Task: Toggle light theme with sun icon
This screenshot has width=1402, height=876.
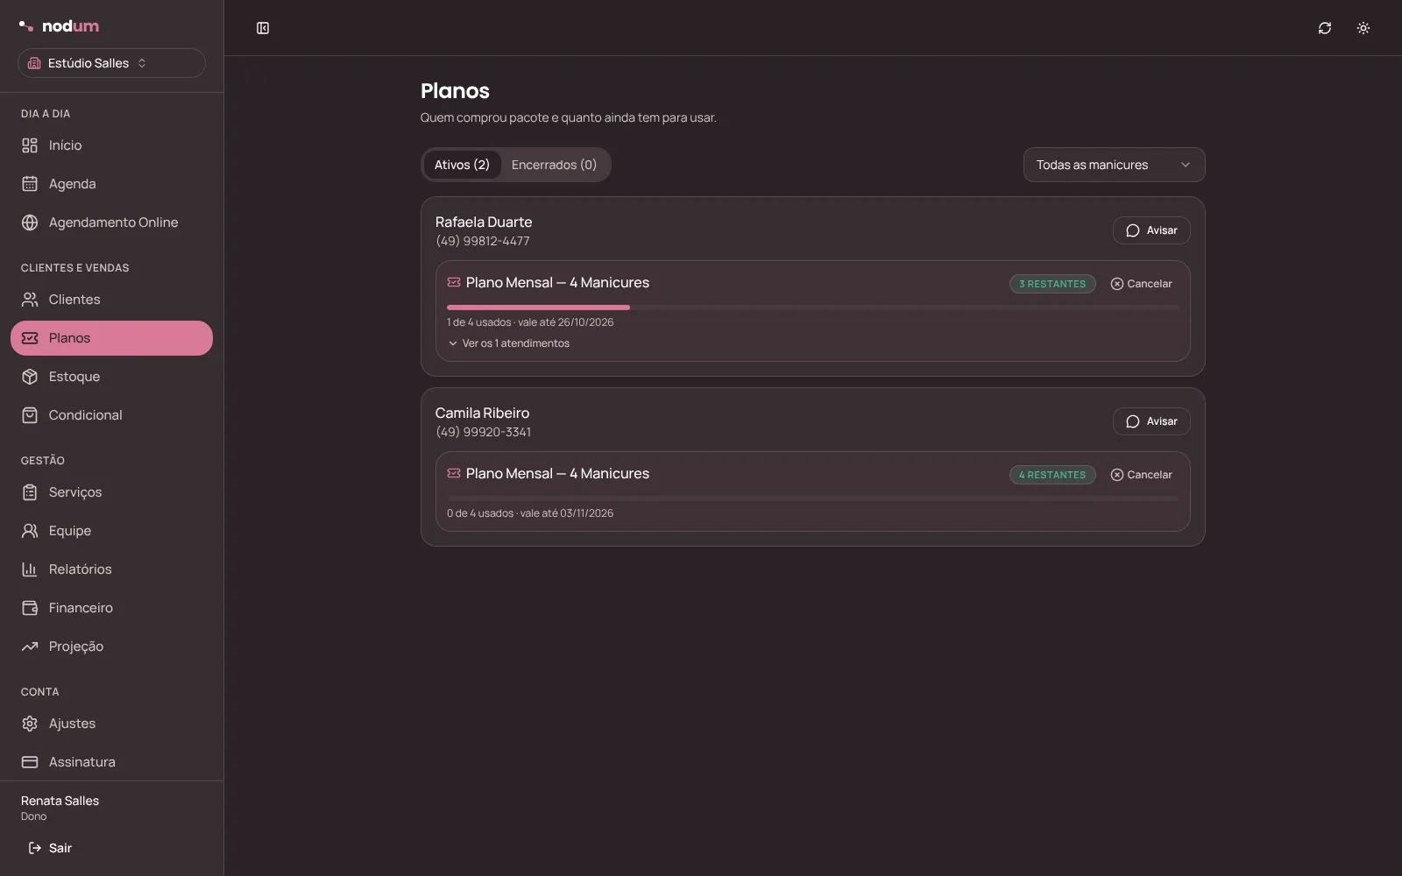Action: tap(1363, 28)
